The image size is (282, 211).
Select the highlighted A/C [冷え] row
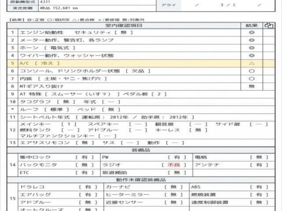141,63
